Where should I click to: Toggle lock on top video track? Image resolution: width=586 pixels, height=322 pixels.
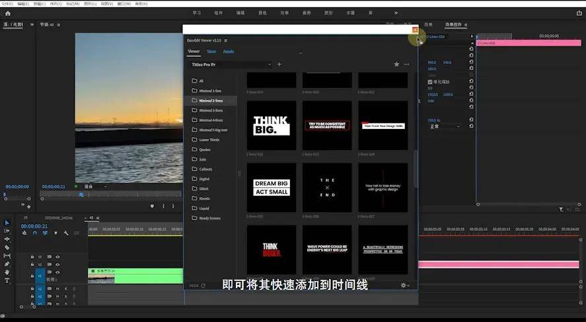click(x=32, y=257)
